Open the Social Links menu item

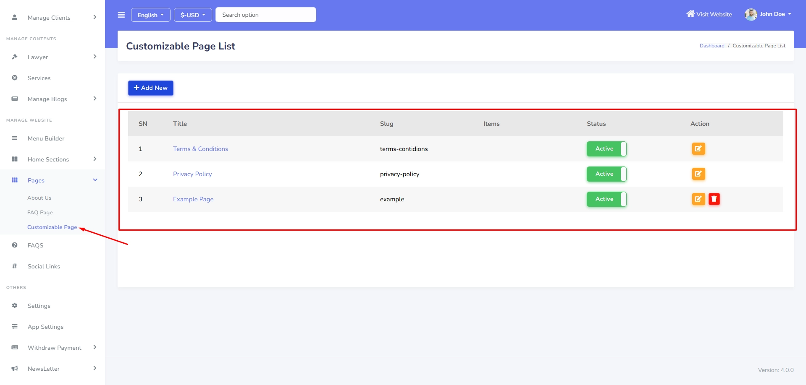click(x=44, y=266)
